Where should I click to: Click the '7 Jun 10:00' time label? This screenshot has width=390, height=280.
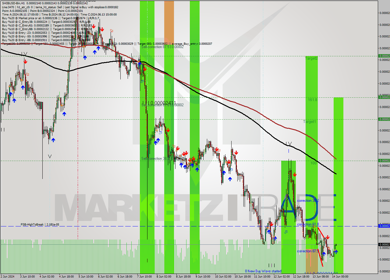pyautogui.click(x=144, y=277)
